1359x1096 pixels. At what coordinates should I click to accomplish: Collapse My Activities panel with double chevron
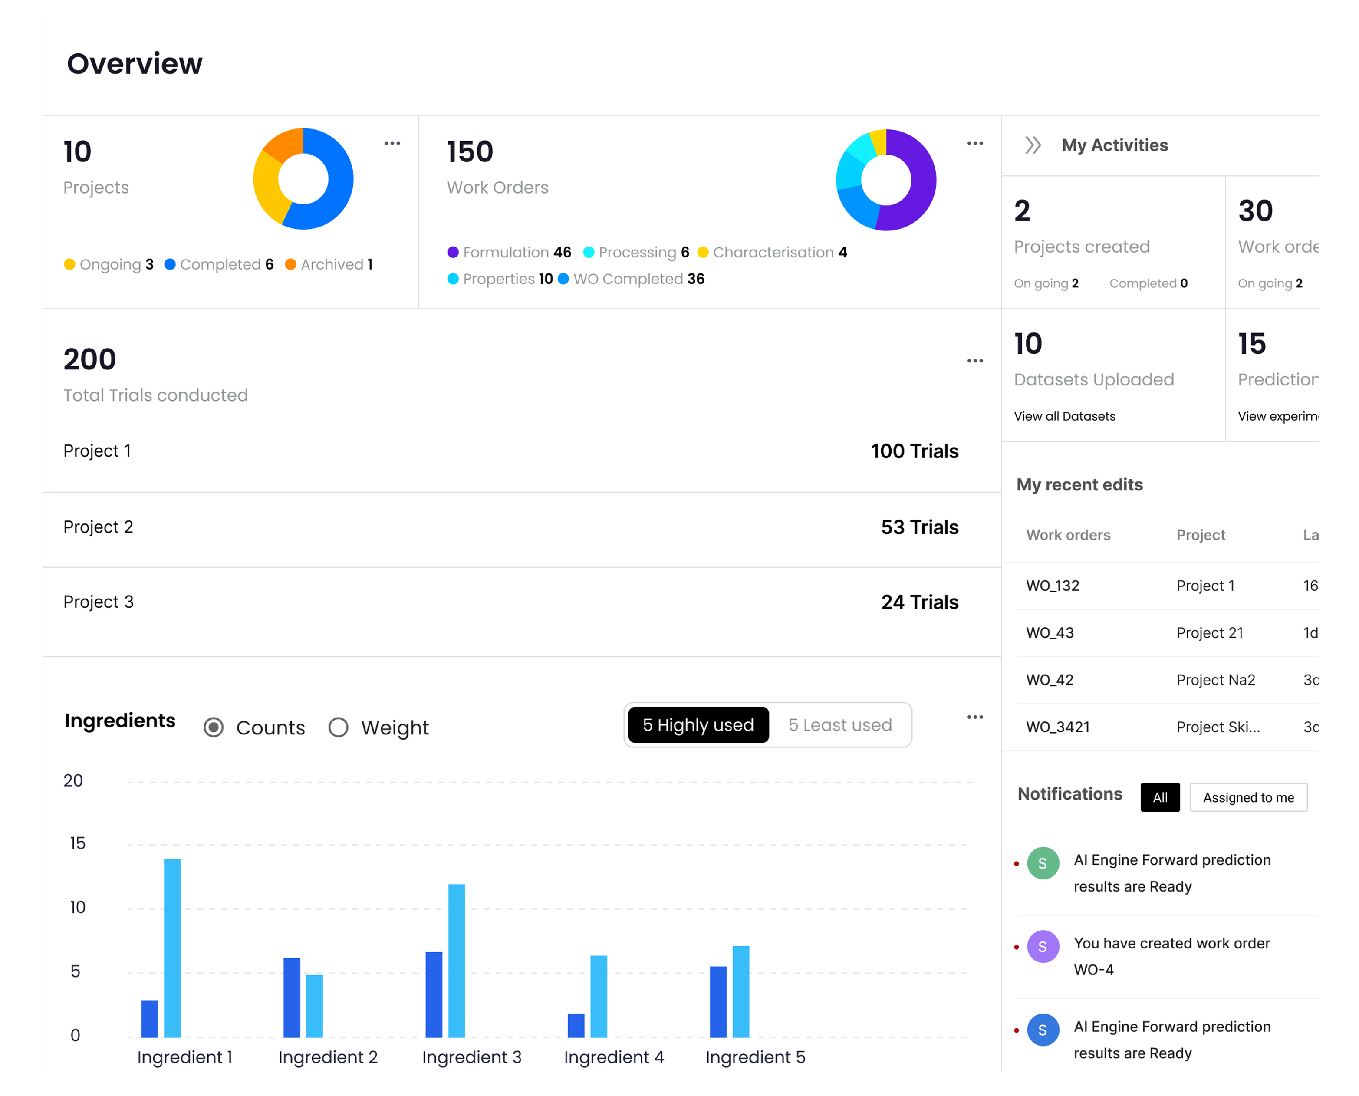(x=1033, y=145)
